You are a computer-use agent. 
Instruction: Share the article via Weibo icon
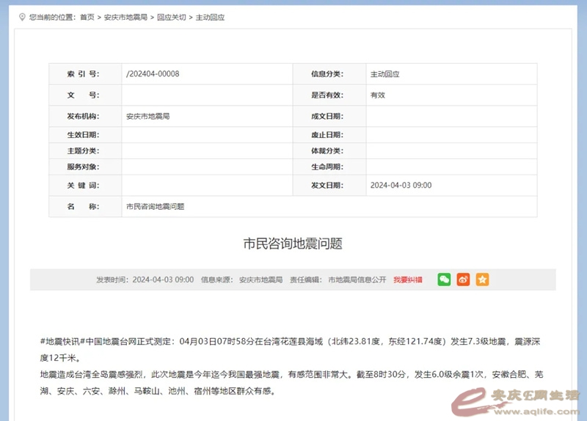coord(463,279)
